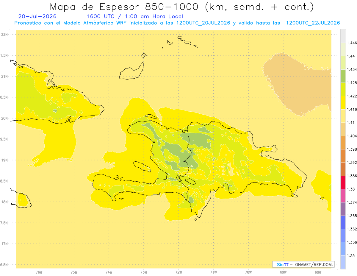Pick the purple legend swatch between 1.368 and 1.374
Screen dimensions: 357x276
(x=343, y=209)
